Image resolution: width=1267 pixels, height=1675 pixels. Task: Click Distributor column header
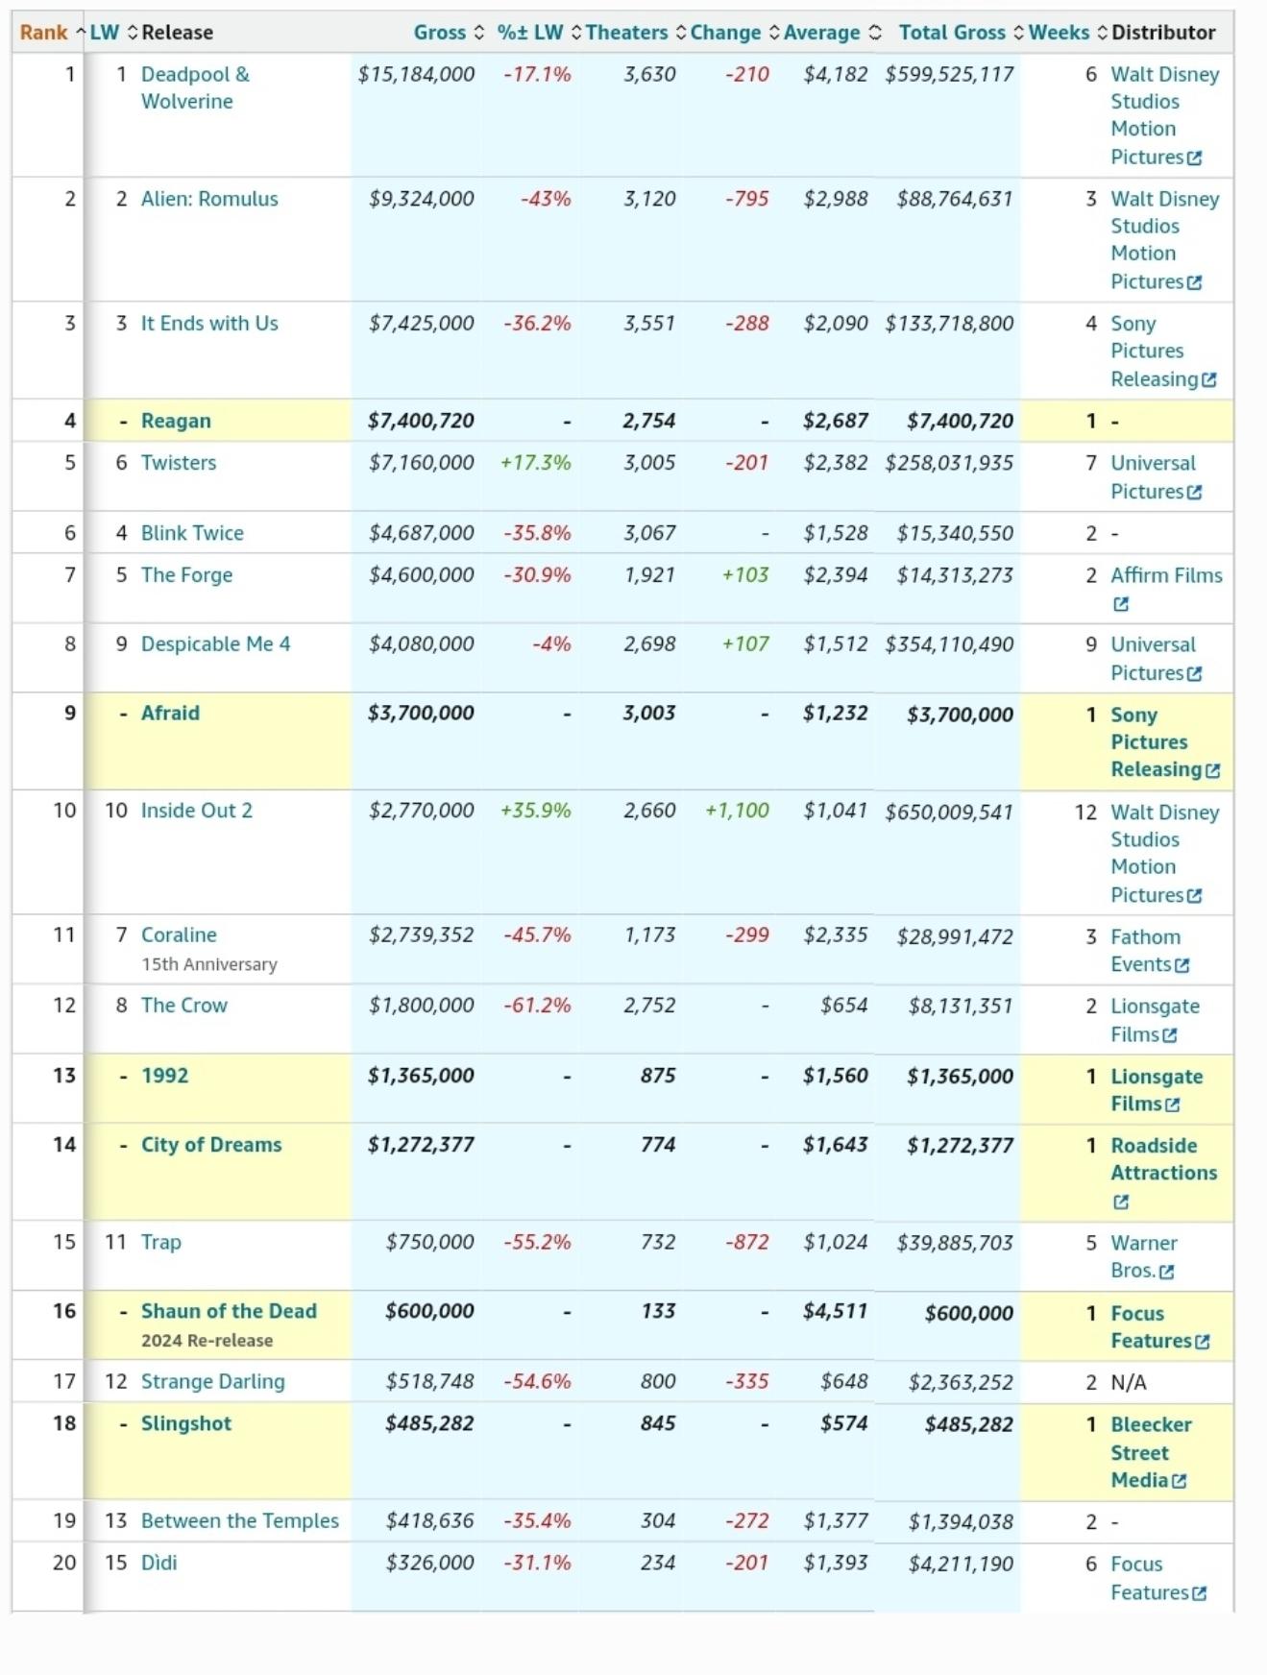click(x=1163, y=33)
